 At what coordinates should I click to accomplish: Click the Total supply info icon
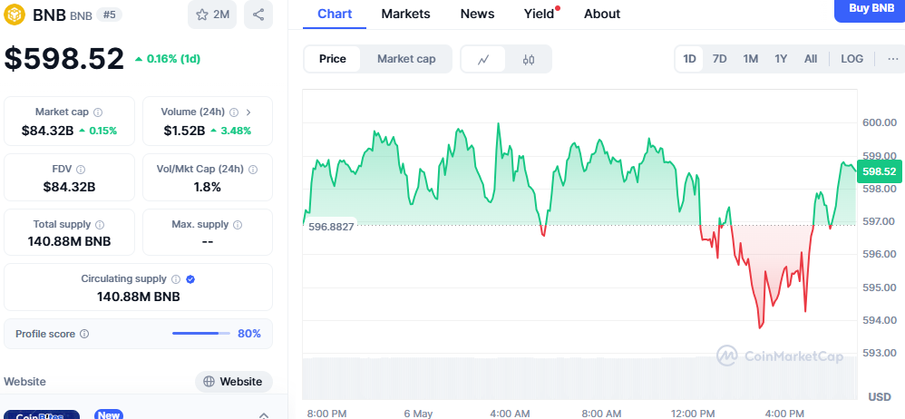(100, 224)
